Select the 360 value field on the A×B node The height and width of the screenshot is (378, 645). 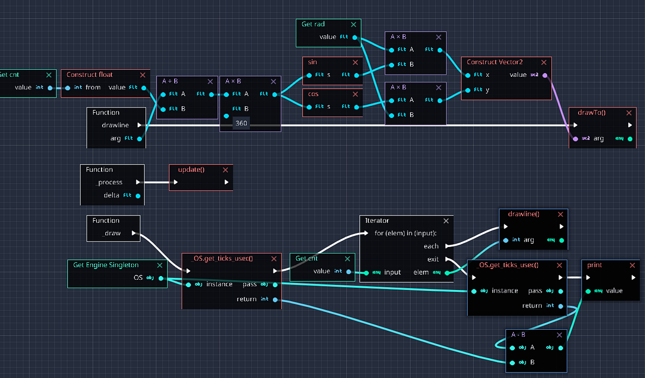240,123
